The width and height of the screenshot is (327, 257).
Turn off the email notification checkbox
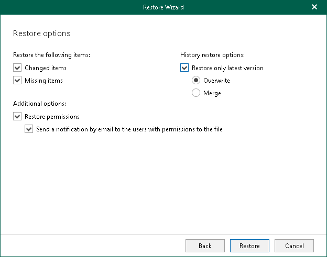(29, 129)
